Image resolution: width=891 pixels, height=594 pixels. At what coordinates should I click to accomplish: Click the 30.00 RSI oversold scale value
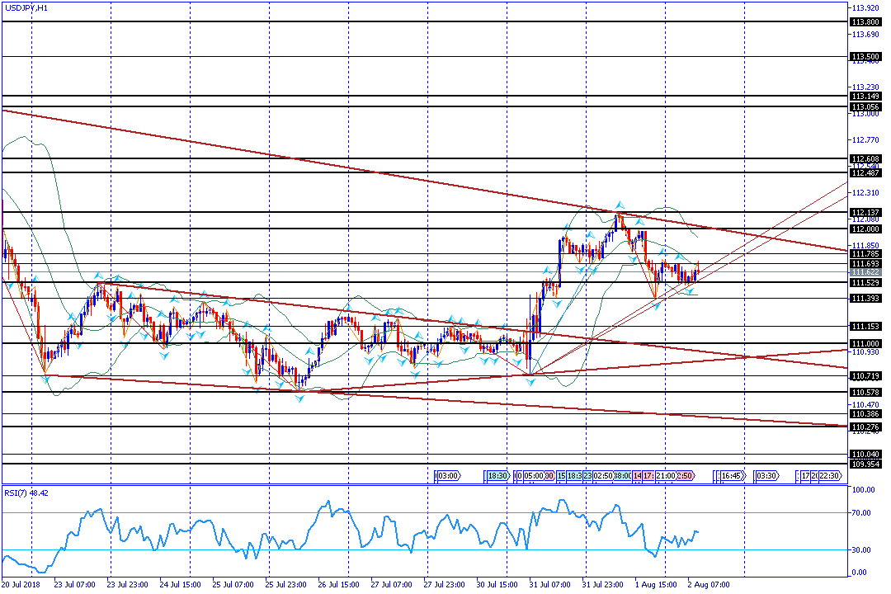862,549
